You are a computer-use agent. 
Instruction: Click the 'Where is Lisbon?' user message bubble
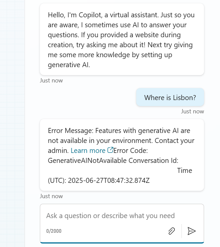(x=170, y=98)
